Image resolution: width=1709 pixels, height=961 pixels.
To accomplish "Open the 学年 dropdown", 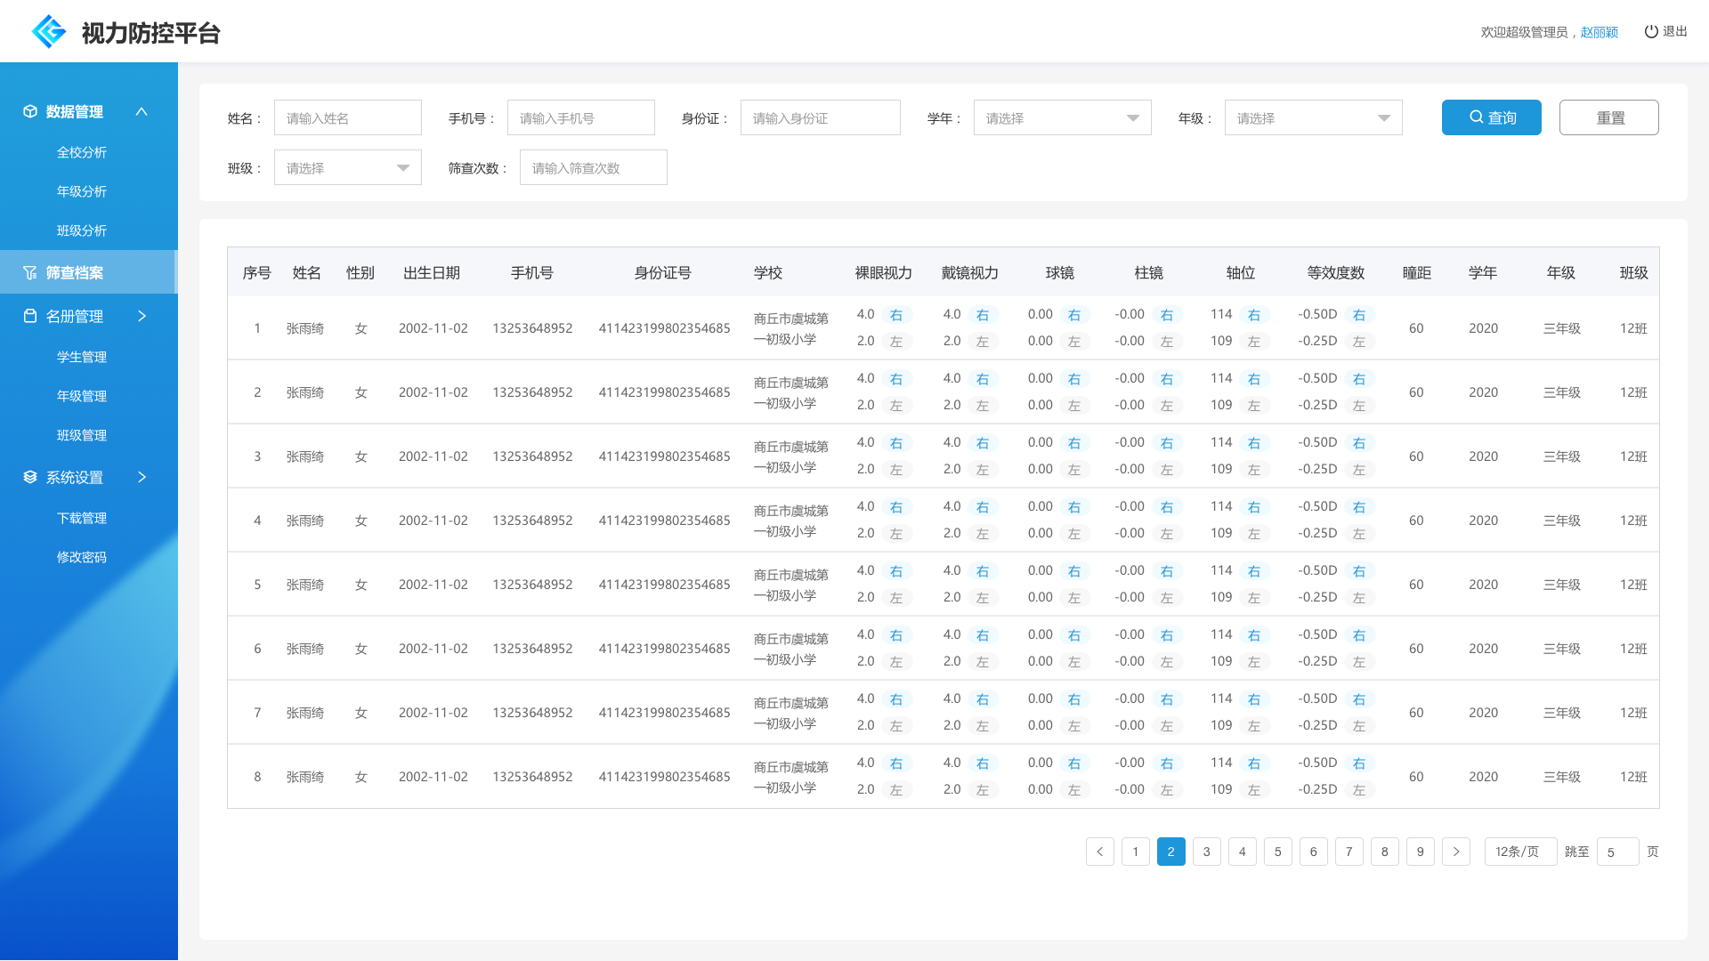I will tap(1063, 117).
